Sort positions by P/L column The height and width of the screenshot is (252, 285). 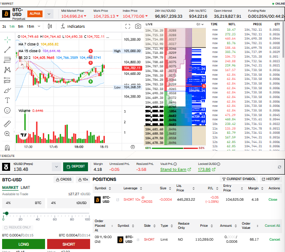tap(217, 188)
